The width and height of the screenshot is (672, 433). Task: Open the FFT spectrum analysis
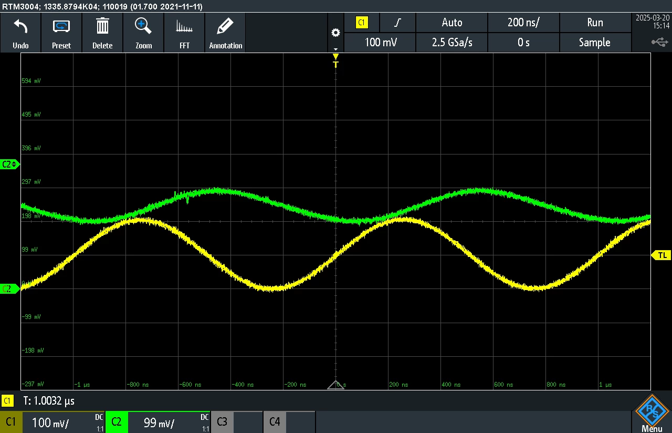point(184,26)
